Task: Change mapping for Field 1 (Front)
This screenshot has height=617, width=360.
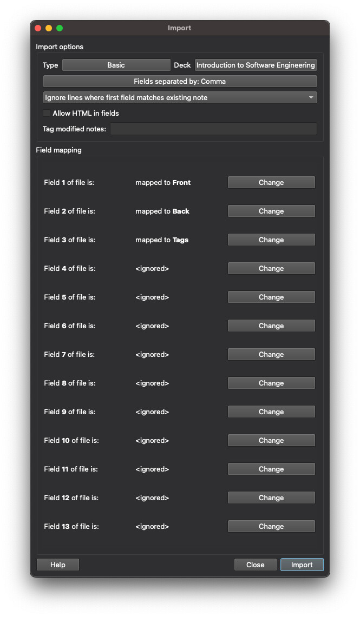Action: pyautogui.click(x=271, y=183)
